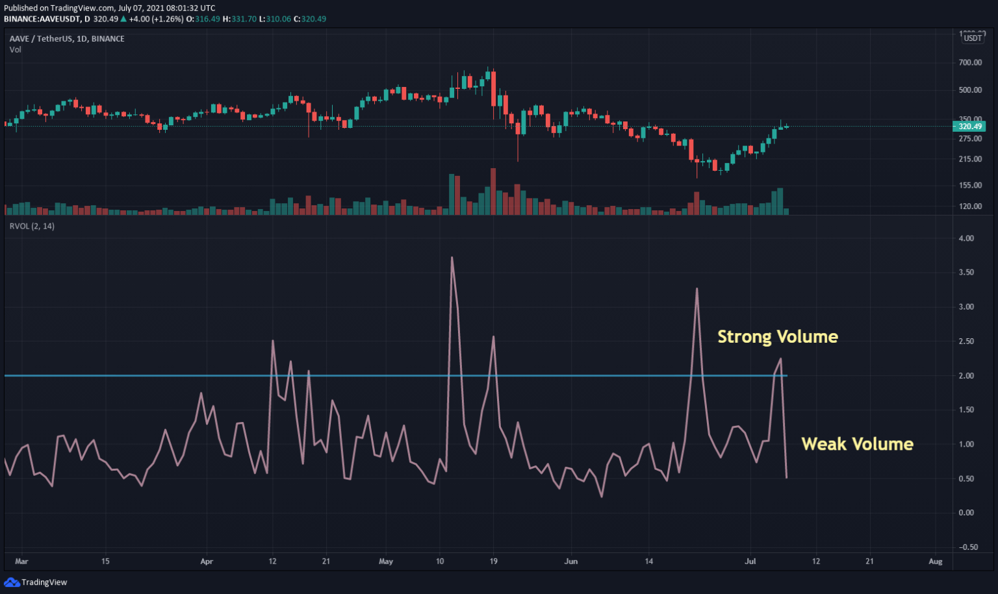Click the 'Apr' date label on time axis
Viewport: 998px width, 594px height.
pos(207,561)
